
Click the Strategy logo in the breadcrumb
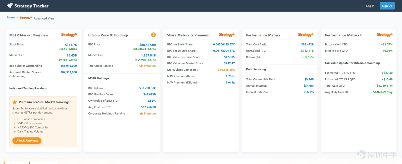coord(26,18)
